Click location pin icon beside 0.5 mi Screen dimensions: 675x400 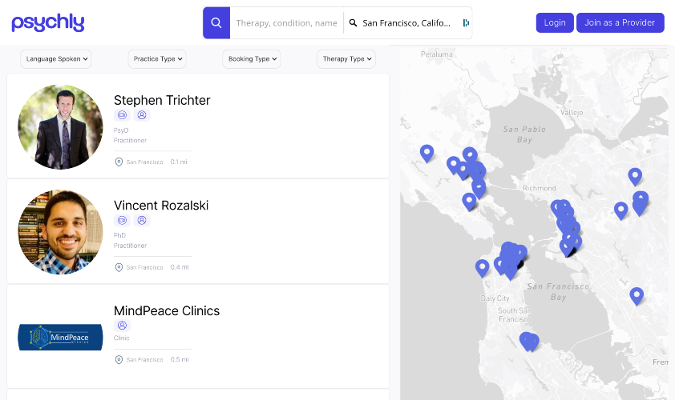tap(119, 360)
